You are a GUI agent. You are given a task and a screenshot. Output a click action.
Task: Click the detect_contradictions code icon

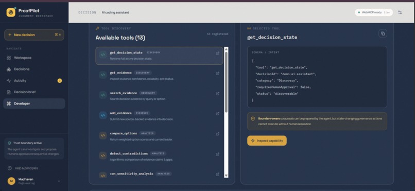pos(103,155)
